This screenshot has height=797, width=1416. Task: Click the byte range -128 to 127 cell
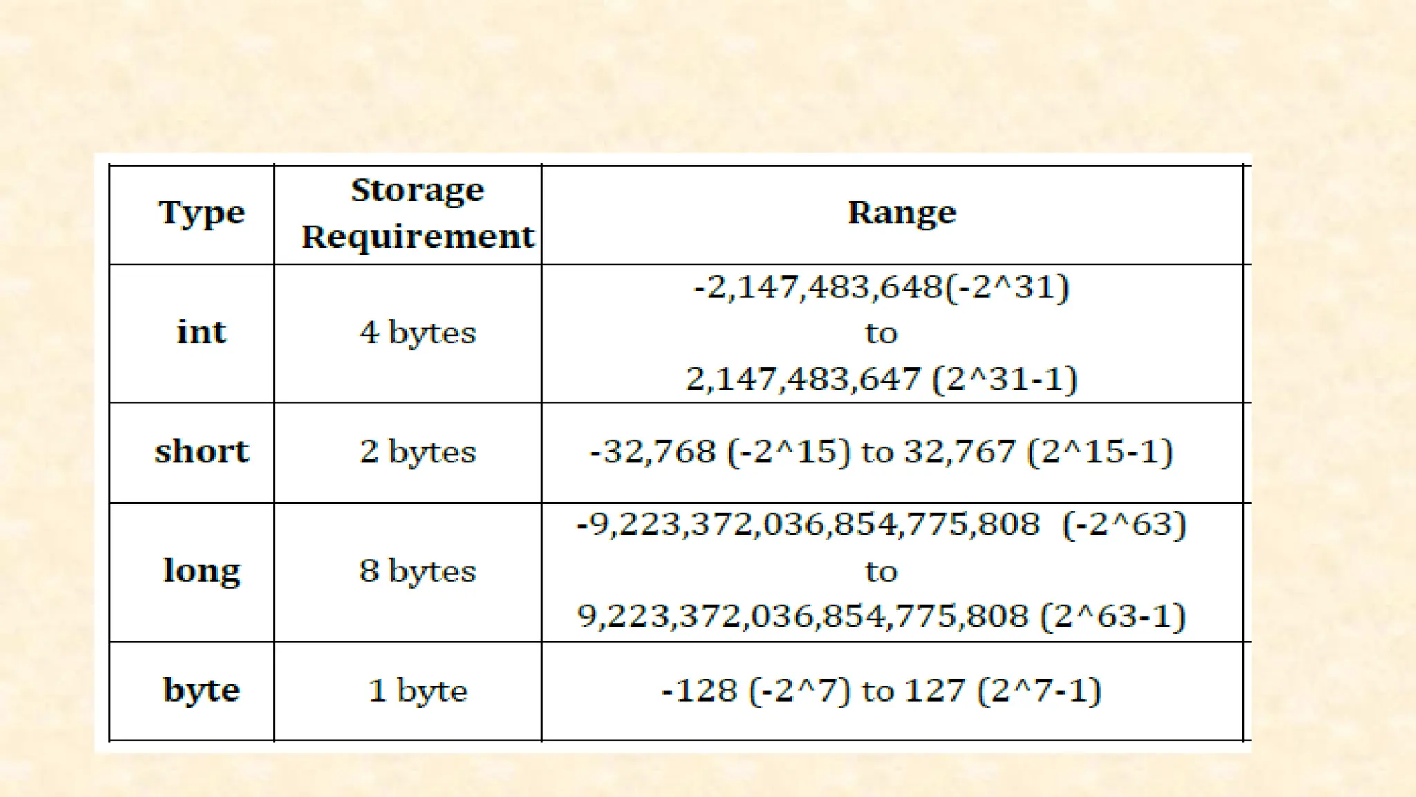(893, 691)
